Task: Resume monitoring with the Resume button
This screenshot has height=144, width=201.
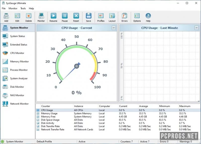Action: point(53,17)
